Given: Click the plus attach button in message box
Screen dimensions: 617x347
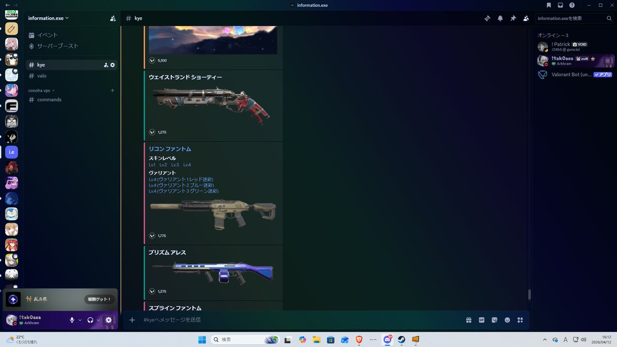Looking at the screenshot, I should 132,320.
